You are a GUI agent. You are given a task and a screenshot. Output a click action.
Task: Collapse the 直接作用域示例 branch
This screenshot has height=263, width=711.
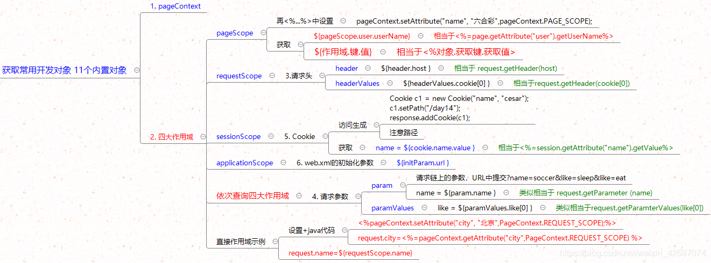(276, 242)
